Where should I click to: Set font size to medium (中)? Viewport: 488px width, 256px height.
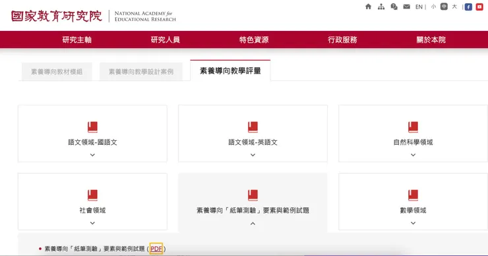tap(444, 7)
